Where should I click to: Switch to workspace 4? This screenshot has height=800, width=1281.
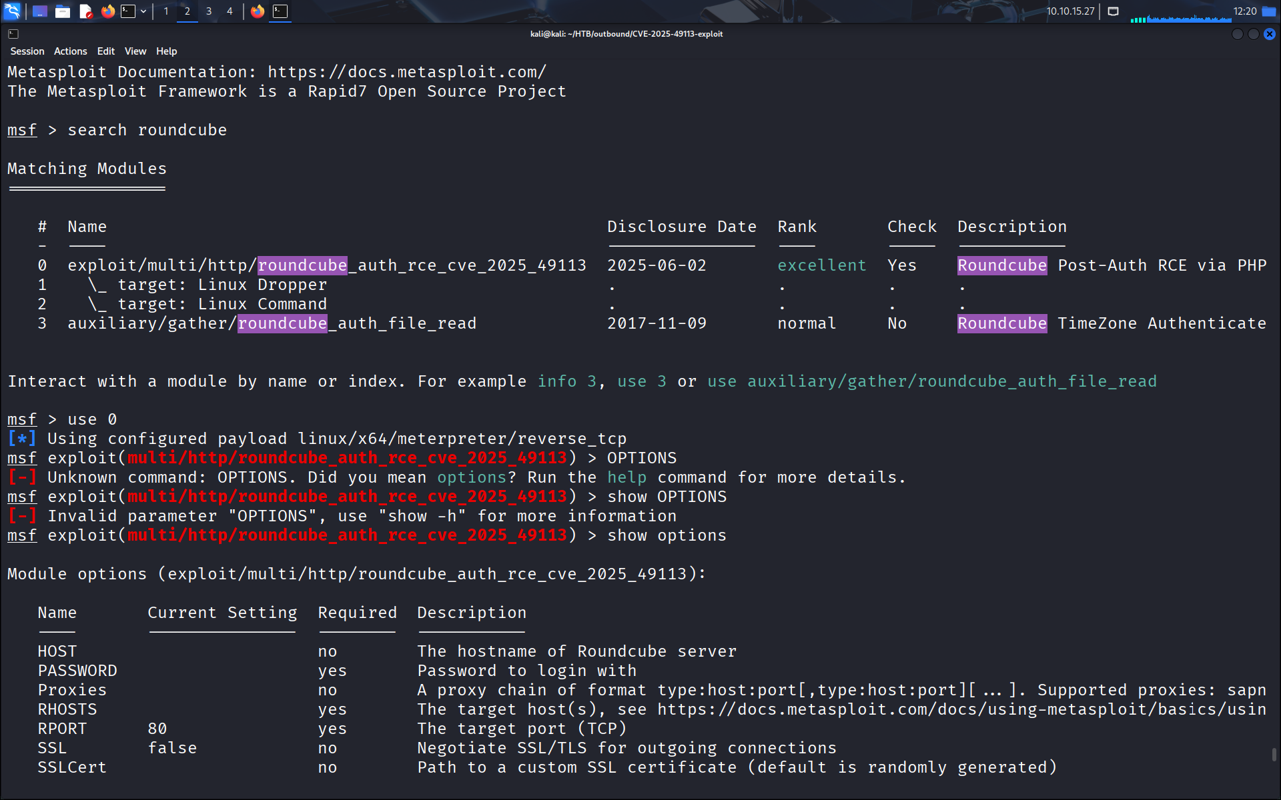230,11
